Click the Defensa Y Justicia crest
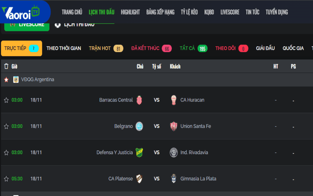This screenshot has width=313, height=196. (x=139, y=152)
